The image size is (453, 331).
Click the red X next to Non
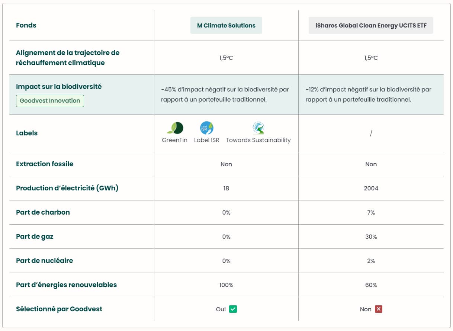(379, 309)
